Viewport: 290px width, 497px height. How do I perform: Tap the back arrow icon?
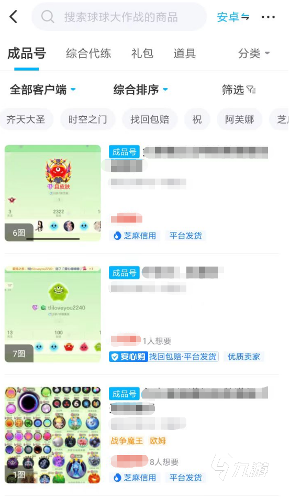[13, 17]
